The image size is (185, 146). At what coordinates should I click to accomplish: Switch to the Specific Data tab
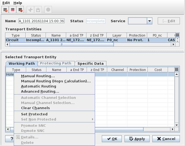pos(90,63)
